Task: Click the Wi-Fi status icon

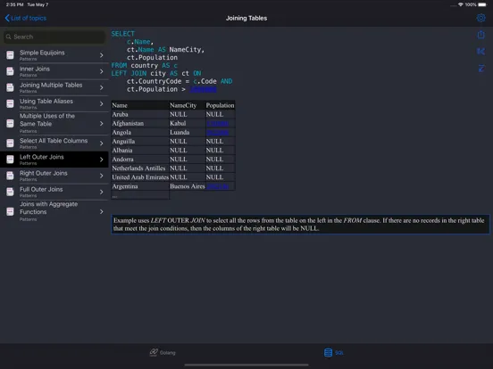Action: 461,4
